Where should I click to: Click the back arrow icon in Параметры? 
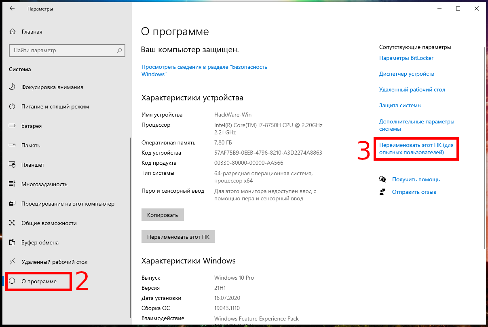click(x=12, y=8)
